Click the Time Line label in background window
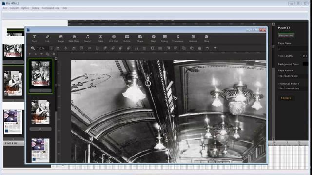Viewport: 312px width, 175px height. pos(11,143)
